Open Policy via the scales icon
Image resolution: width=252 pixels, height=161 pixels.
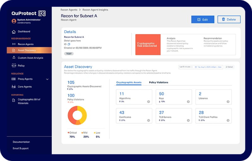coord(14,66)
